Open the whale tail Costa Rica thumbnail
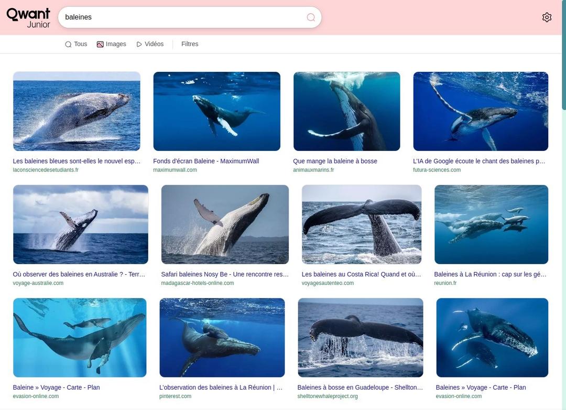566x410 pixels. tap(361, 224)
